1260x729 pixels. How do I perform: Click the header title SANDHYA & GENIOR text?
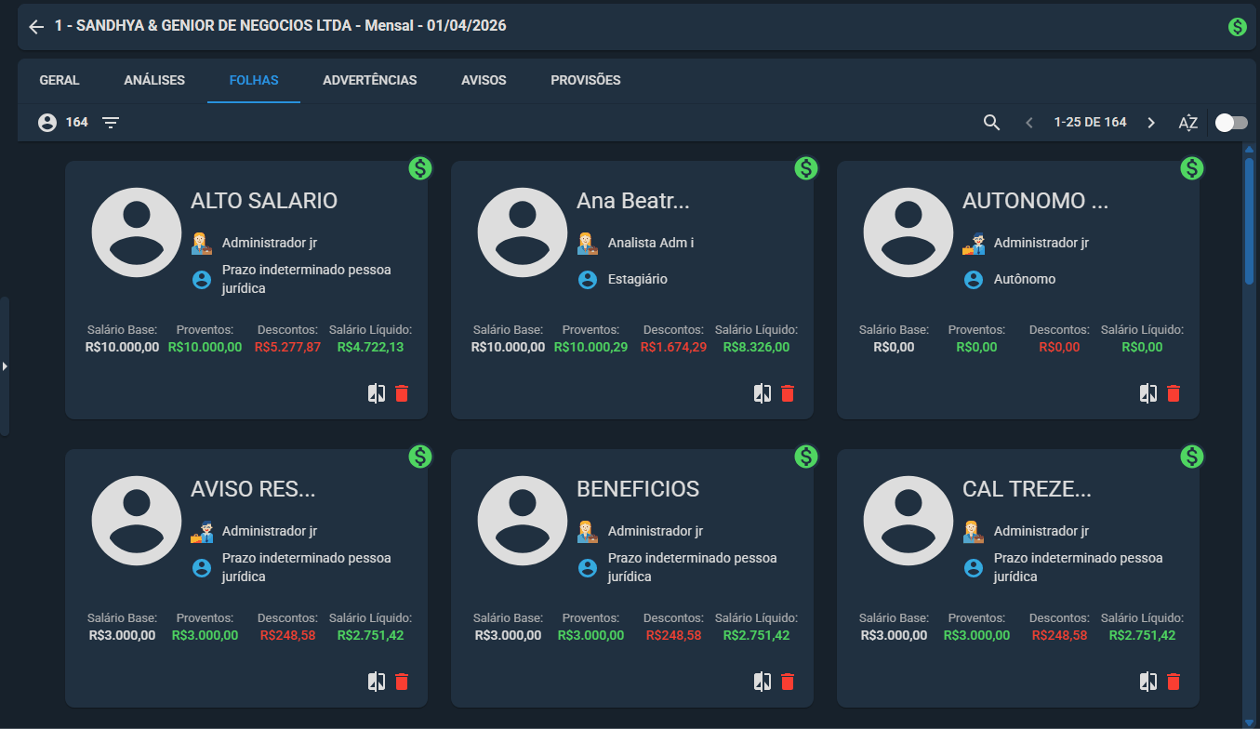coord(280,26)
